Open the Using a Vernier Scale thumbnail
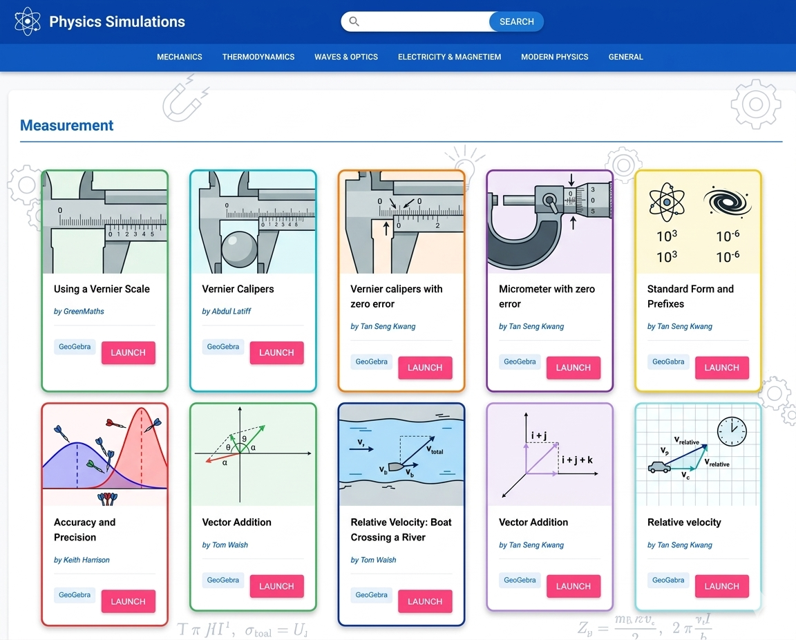 pos(105,223)
